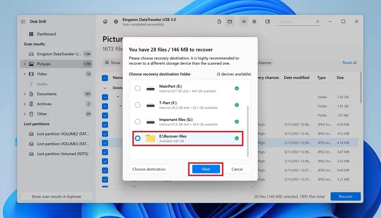This screenshot has height=218, width=381.
Task: Expand the Other tree item chevron
Action: pos(25,114)
